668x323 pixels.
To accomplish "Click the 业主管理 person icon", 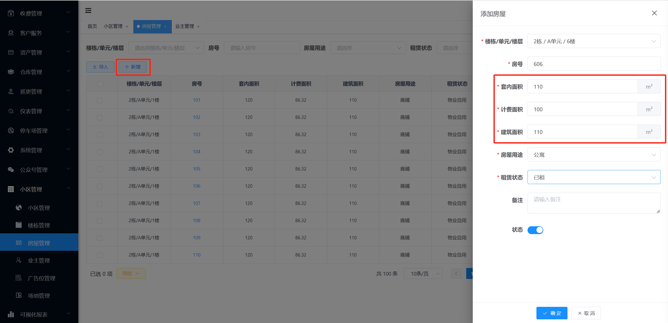I will click(x=19, y=260).
